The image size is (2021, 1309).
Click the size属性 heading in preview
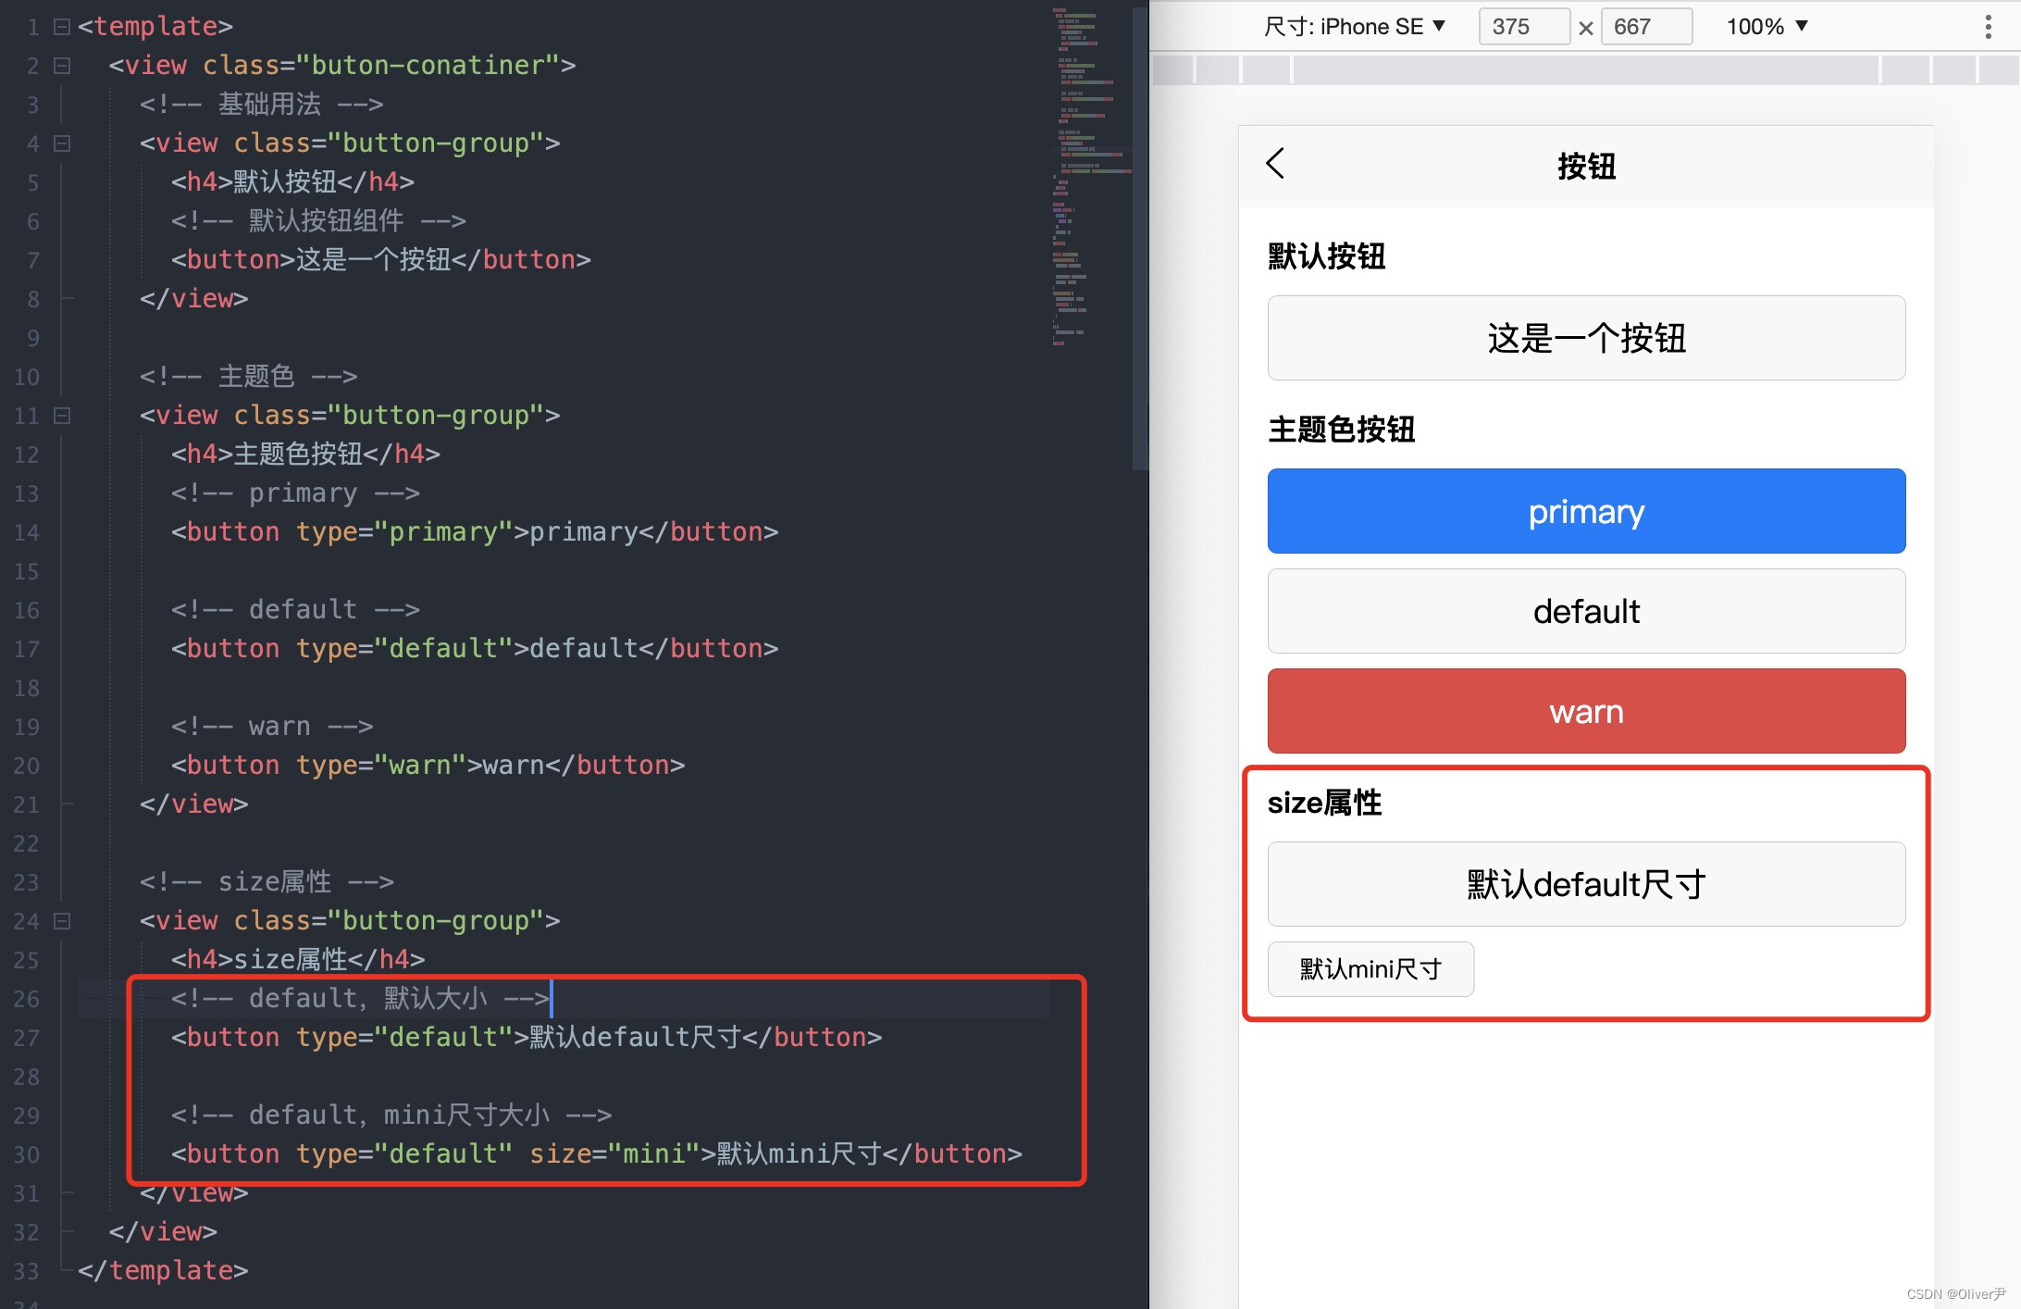[1324, 803]
